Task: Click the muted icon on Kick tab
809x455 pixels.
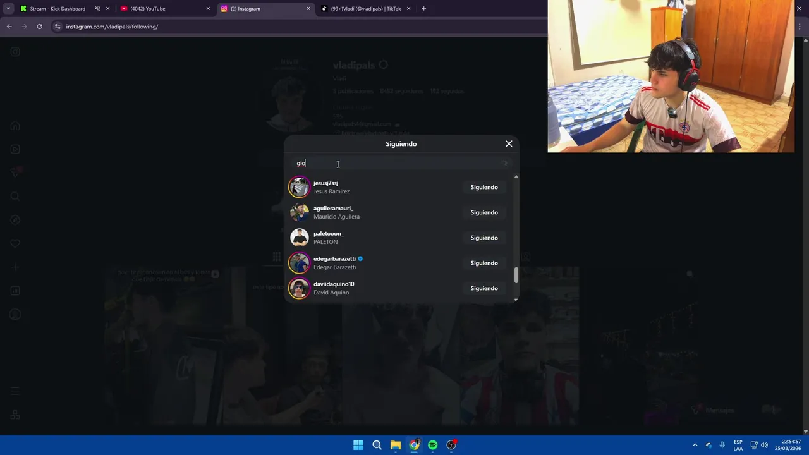Action: (x=97, y=9)
